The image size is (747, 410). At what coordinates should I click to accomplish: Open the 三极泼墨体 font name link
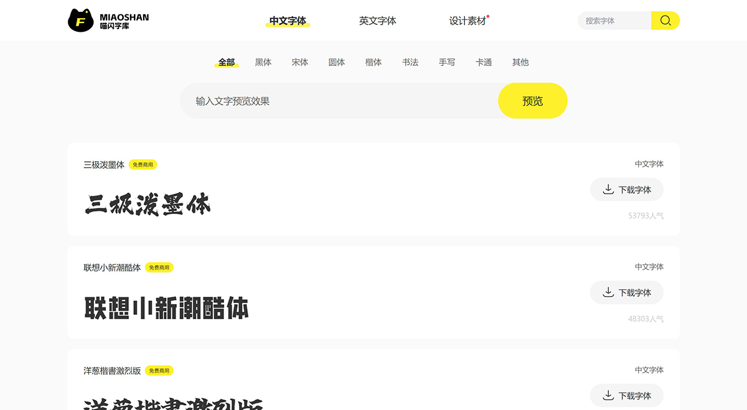point(105,164)
